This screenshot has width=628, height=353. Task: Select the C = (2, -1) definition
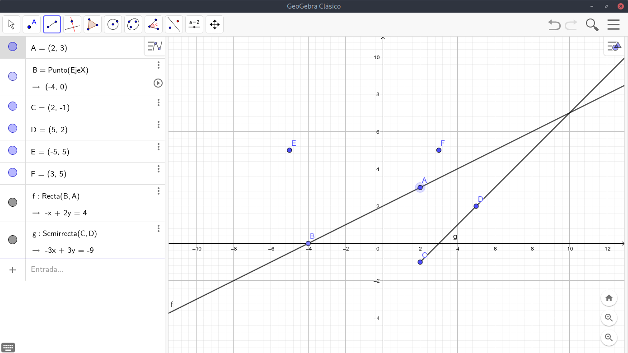[50, 107]
